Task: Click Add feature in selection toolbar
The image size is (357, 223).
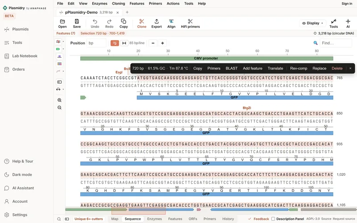Action: click(253, 68)
